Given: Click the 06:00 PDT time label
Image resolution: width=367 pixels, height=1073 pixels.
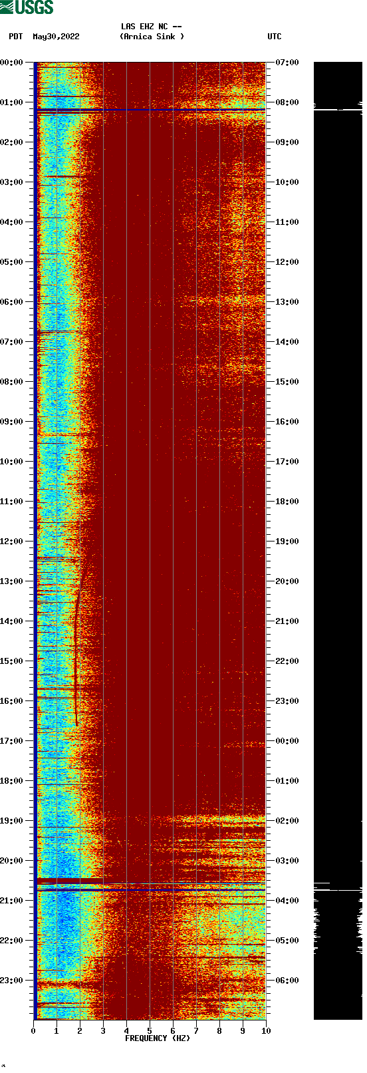Looking at the screenshot, I should [x=11, y=302].
